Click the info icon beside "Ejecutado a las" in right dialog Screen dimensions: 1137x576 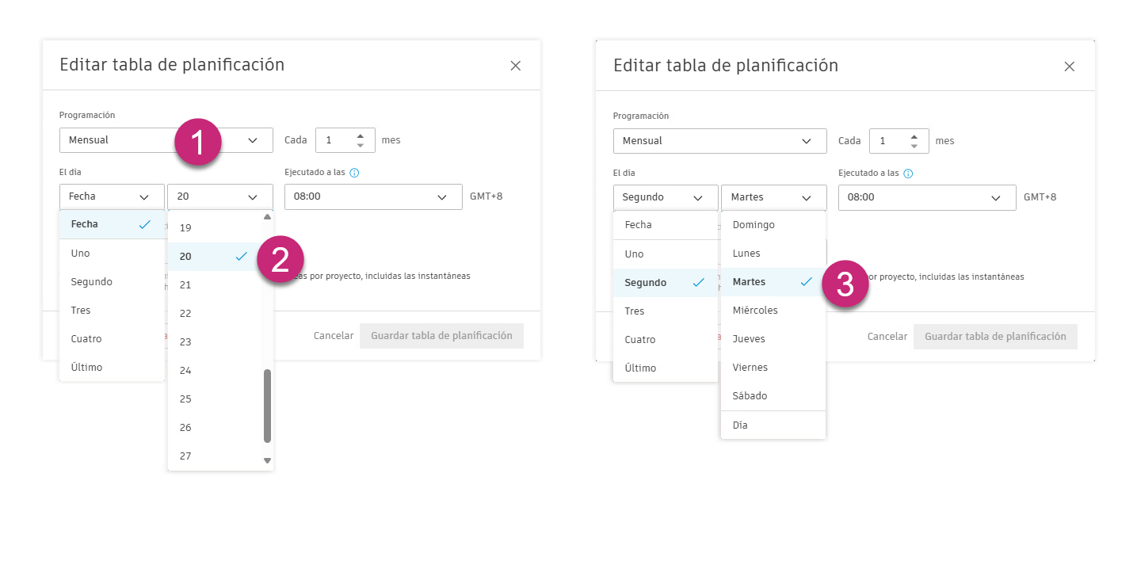tap(907, 173)
